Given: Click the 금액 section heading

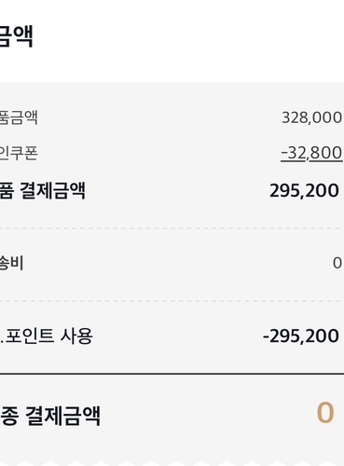Looking at the screenshot, I should coord(16,36).
